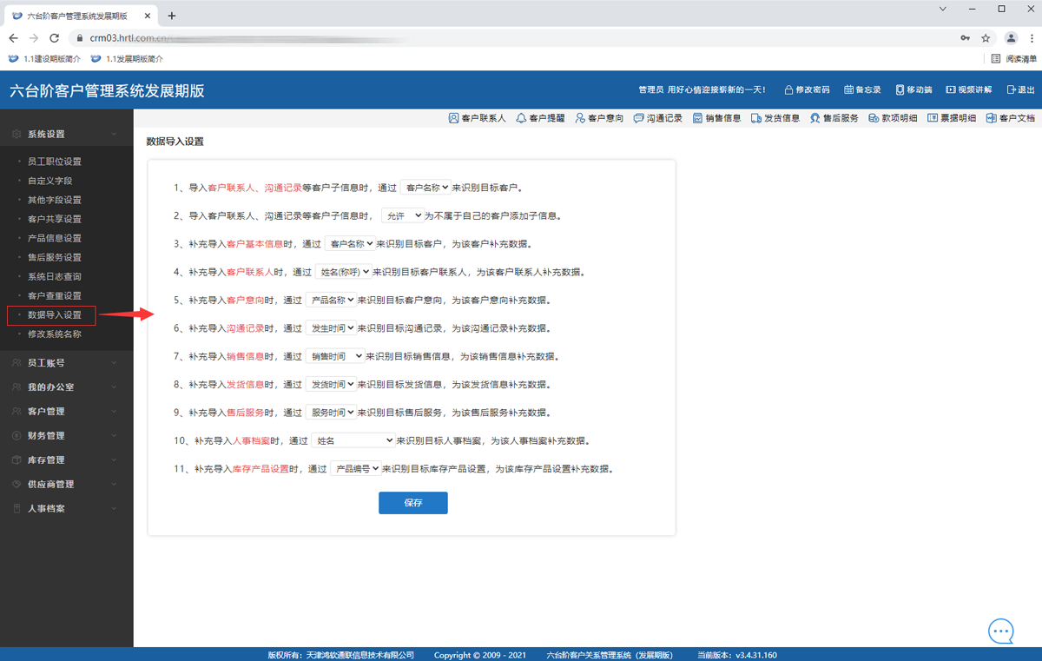Open the 产品名称 dropdown in rule 5
The width and height of the screenshot is (1042, 661).
[331, 300]
